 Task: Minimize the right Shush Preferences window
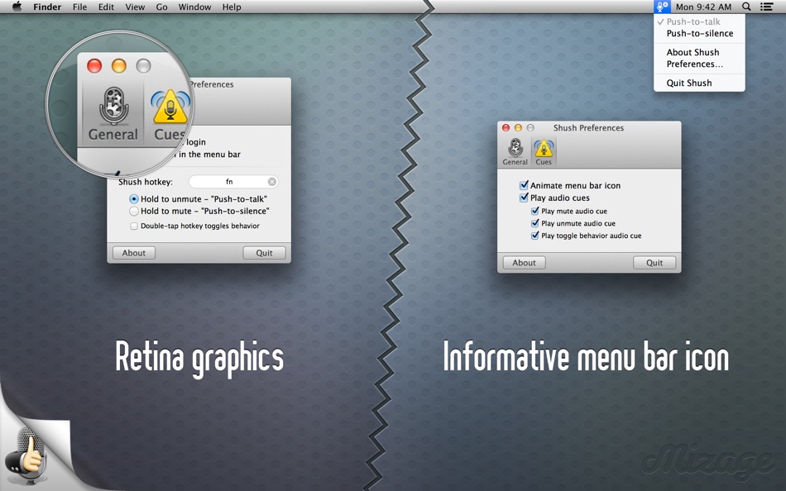[x=518, y=128]
